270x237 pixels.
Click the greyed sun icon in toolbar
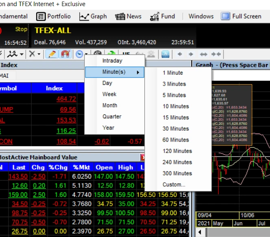151,54
